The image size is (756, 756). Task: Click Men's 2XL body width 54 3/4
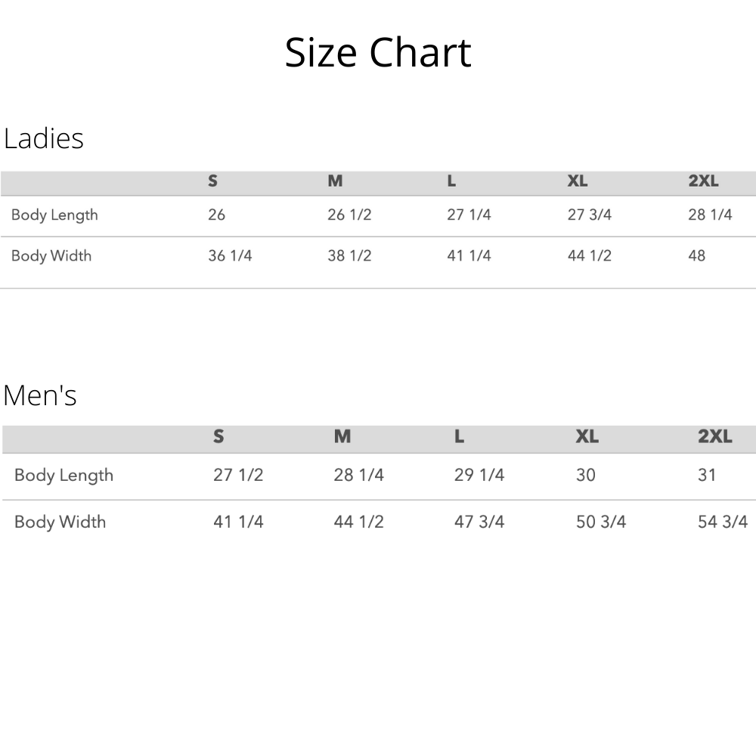point(723,522)
